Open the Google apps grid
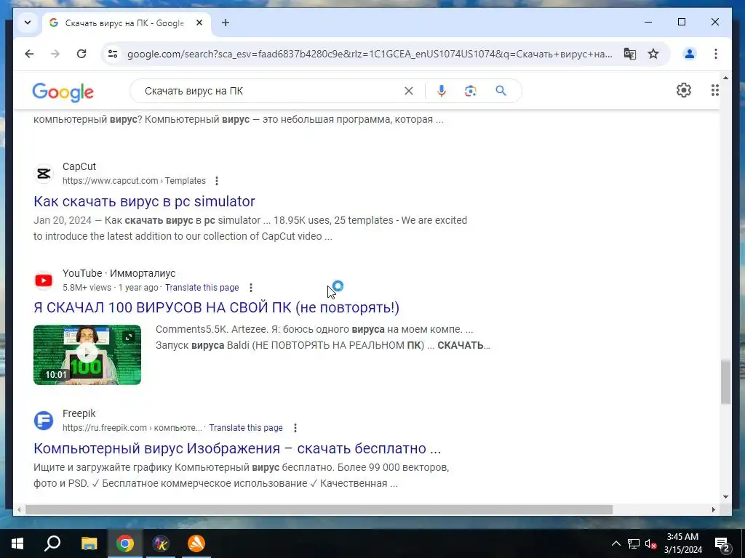The height and width of the screenshot is (558, 745). (714, 90)
